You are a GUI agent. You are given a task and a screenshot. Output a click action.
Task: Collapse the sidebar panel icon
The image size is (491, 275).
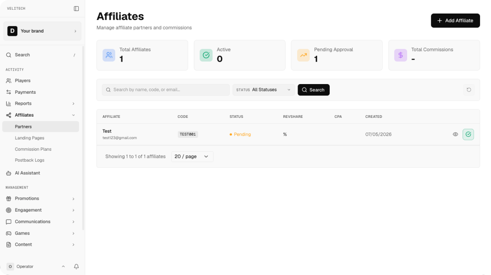pyautogui.click(x=76, y=8)
